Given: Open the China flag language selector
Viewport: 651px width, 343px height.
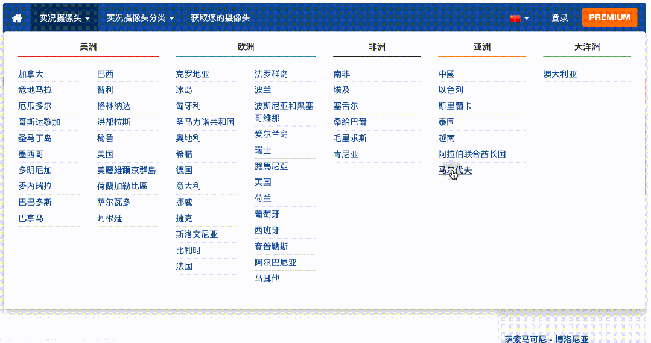Looking at the screenshot, I should point(519,18).
